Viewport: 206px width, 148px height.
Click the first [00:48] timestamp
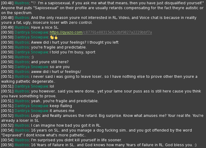(x=7, y=3)
